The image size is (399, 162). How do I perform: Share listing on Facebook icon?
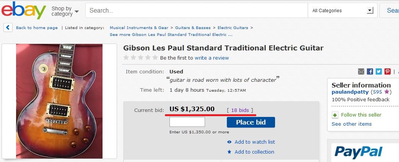click(x=370, y=71)
